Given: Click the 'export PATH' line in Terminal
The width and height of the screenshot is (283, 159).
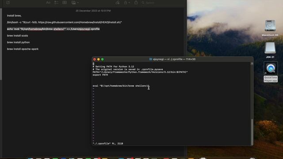Looking at the screenshot, I should (x=100, y=75).
